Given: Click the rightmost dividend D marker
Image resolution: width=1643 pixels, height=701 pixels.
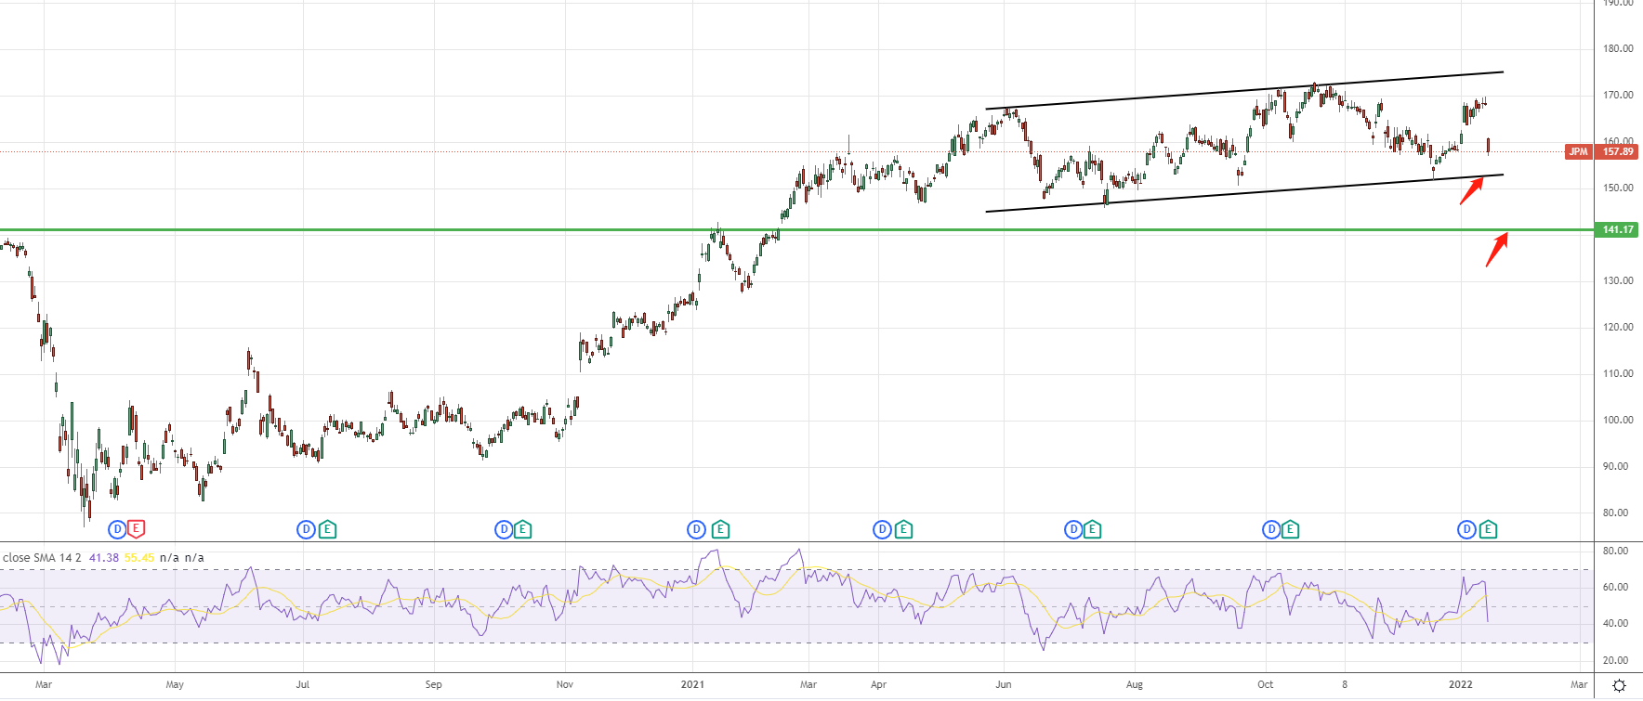Looking at the screenshot, I should pyautogui.click(x=1466, y=529).
